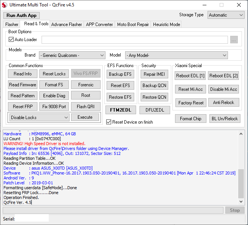248x225 pixels.
Task: Click the 'Operation Finished.' log line
Action: tap(21, 197)
